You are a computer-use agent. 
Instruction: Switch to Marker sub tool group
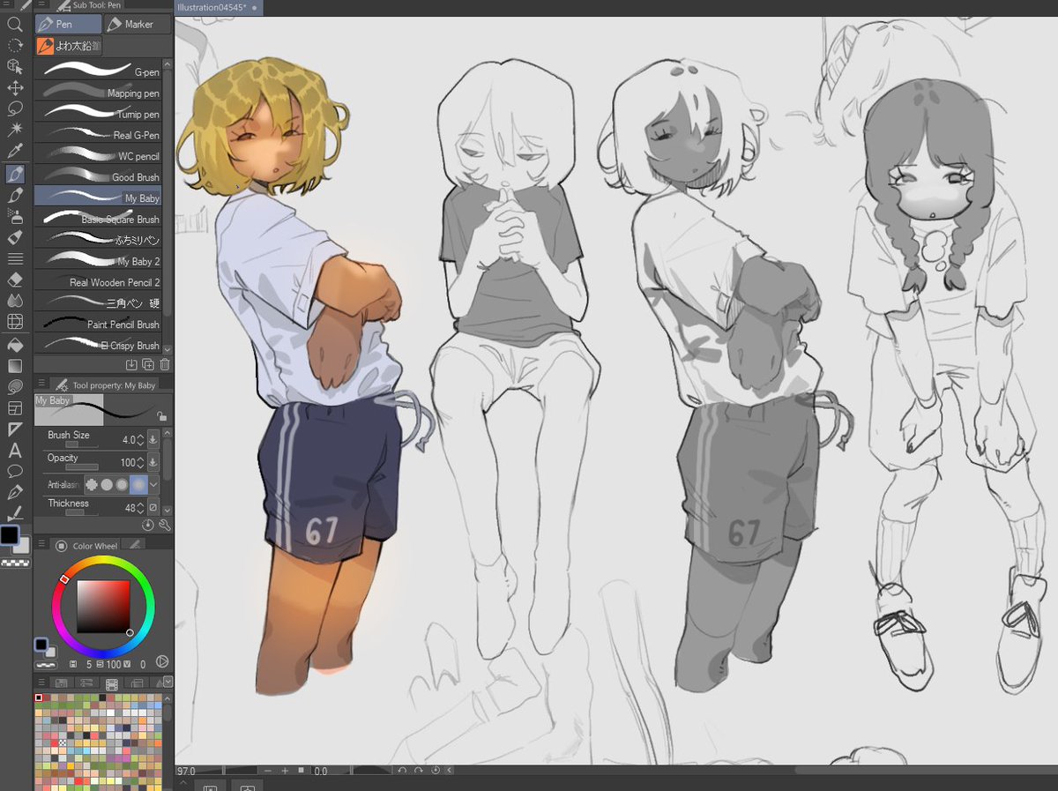[x=136, y=24]
